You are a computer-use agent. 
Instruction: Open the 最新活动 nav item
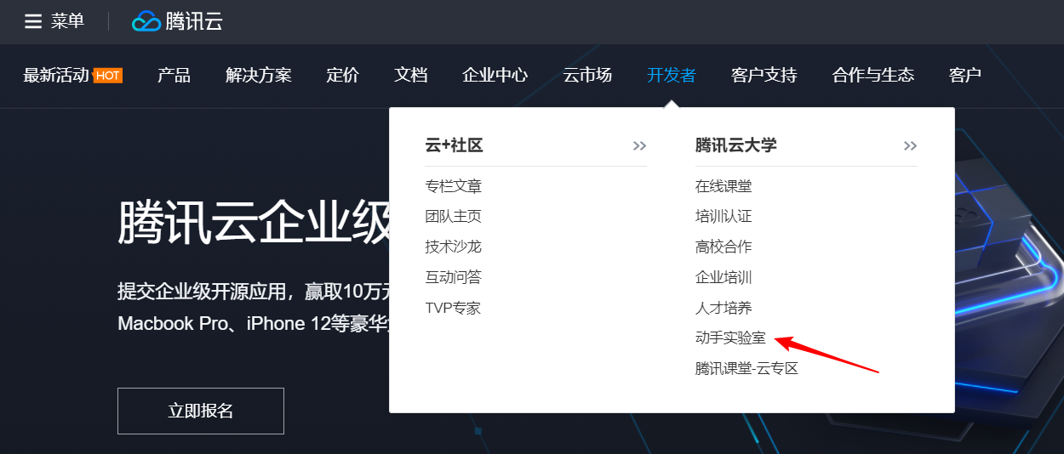(56, 76)
